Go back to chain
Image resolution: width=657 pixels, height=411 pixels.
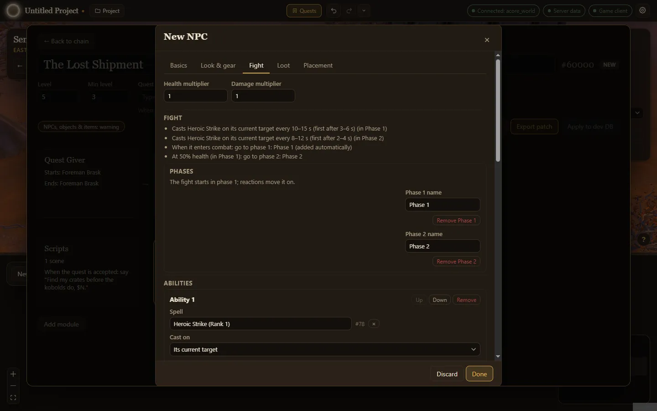66,41
